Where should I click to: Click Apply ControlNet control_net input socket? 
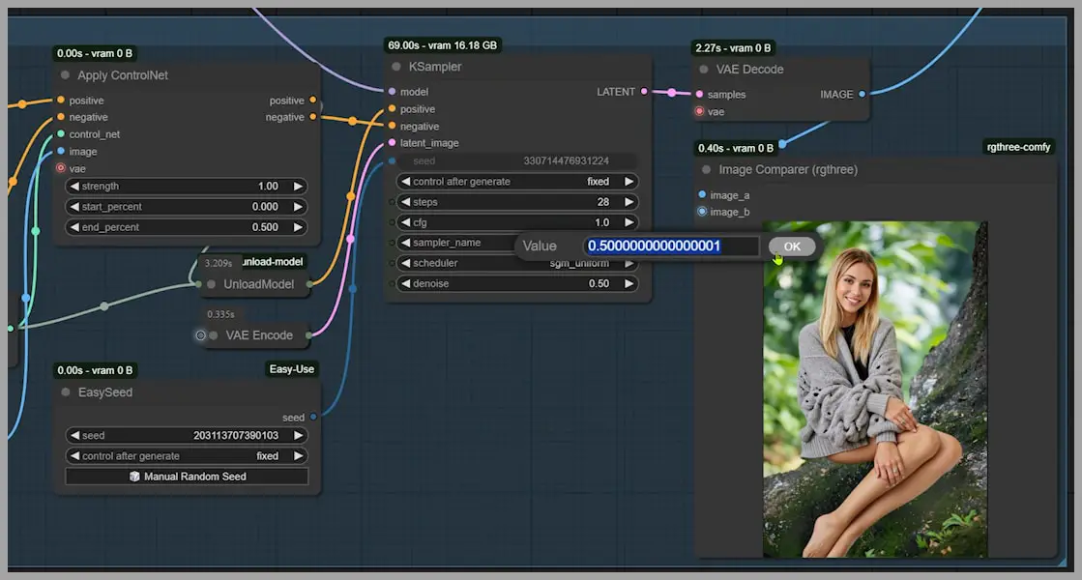pos(61,133)
